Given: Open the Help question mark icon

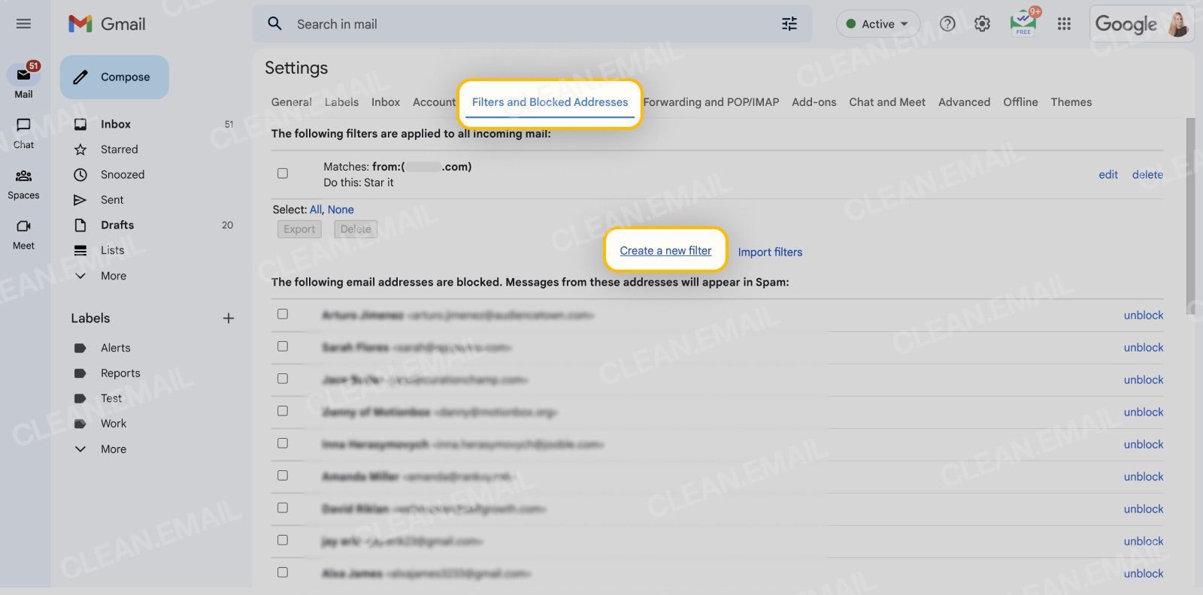Looking at the screenshot, I should (947, 24).
